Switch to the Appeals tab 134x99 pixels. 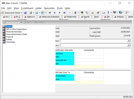[x=85, y=17]
